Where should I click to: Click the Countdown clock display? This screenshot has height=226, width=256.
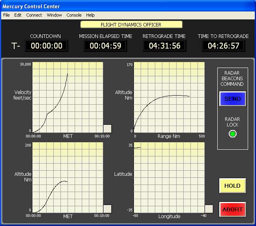[x=47, y=46]
